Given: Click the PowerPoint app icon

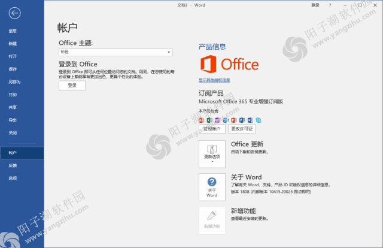Looking at the screenshot, I should [x=234, y=120].
